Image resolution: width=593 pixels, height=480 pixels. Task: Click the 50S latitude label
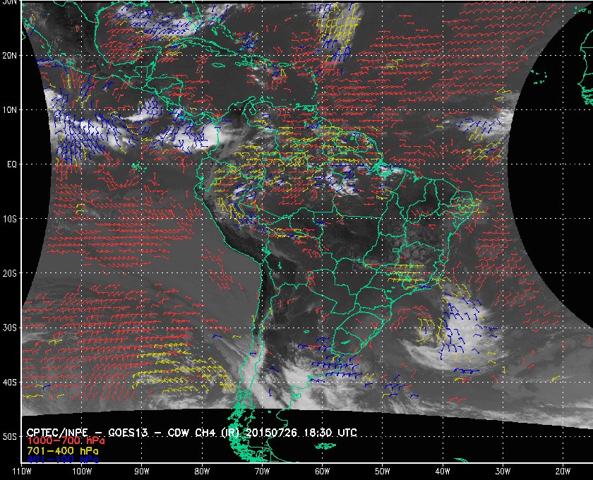[9, 436]
